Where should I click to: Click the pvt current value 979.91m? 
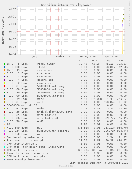83,128
